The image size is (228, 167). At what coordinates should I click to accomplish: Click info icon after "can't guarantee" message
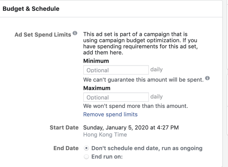pos(207,78)
